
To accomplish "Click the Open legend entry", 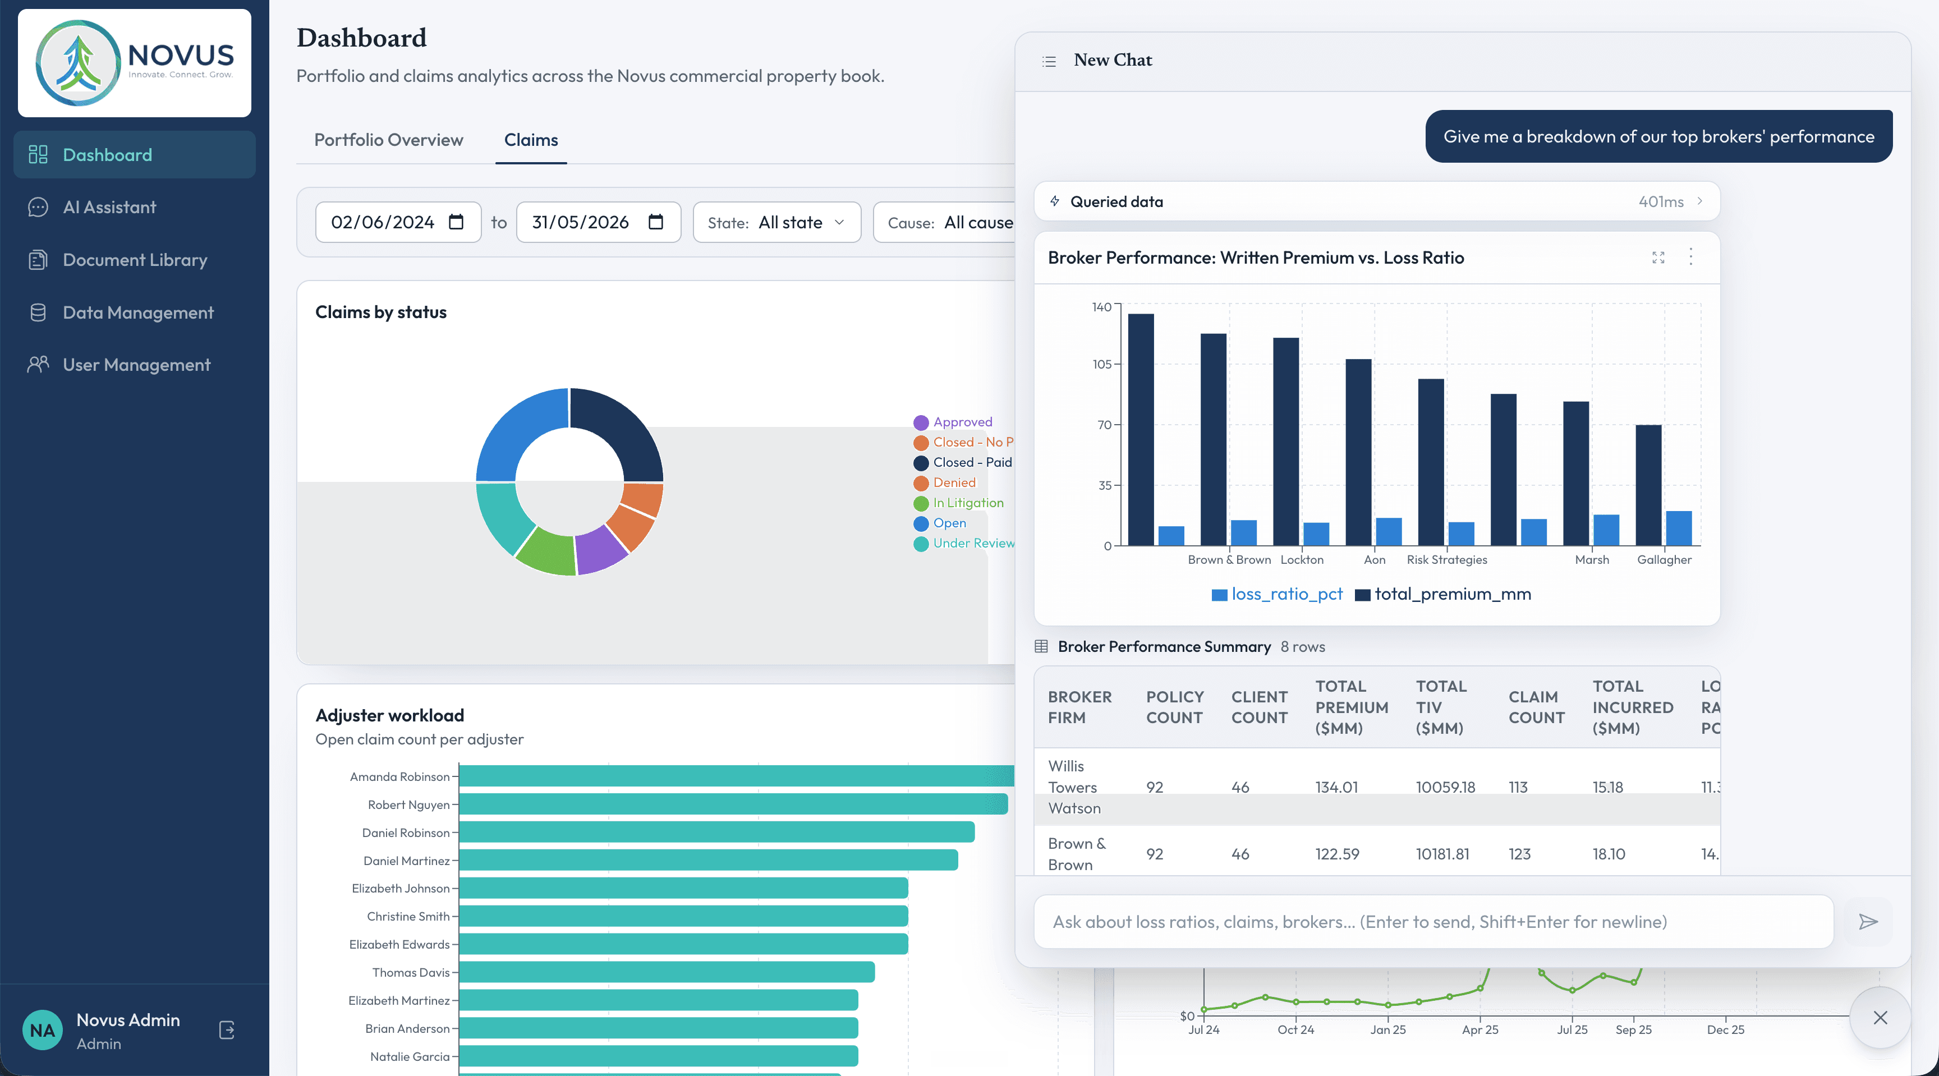I will [x=940, y=523].
